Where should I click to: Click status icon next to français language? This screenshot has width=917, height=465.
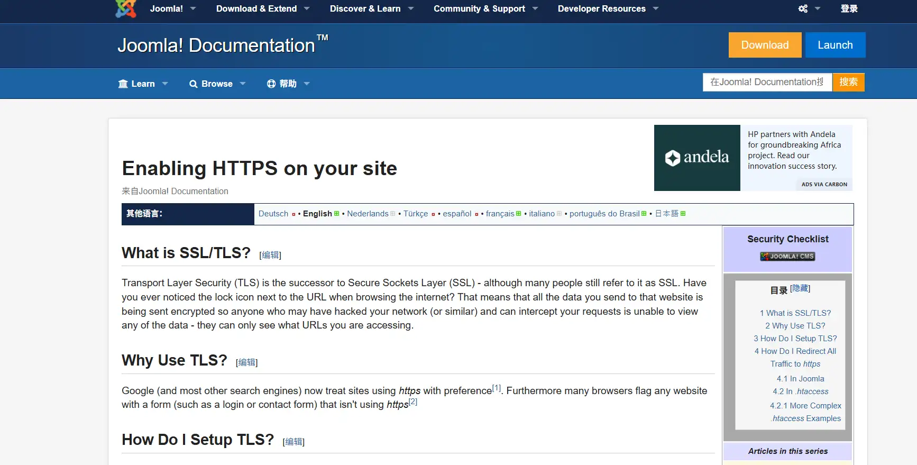tap(518, 214)
